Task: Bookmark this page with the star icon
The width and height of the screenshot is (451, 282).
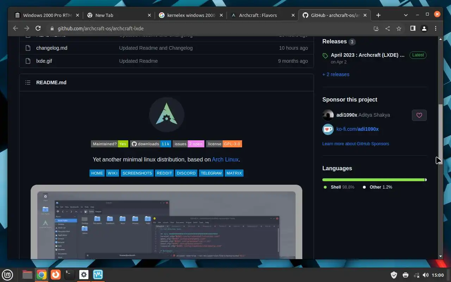Action: [399, 29]
